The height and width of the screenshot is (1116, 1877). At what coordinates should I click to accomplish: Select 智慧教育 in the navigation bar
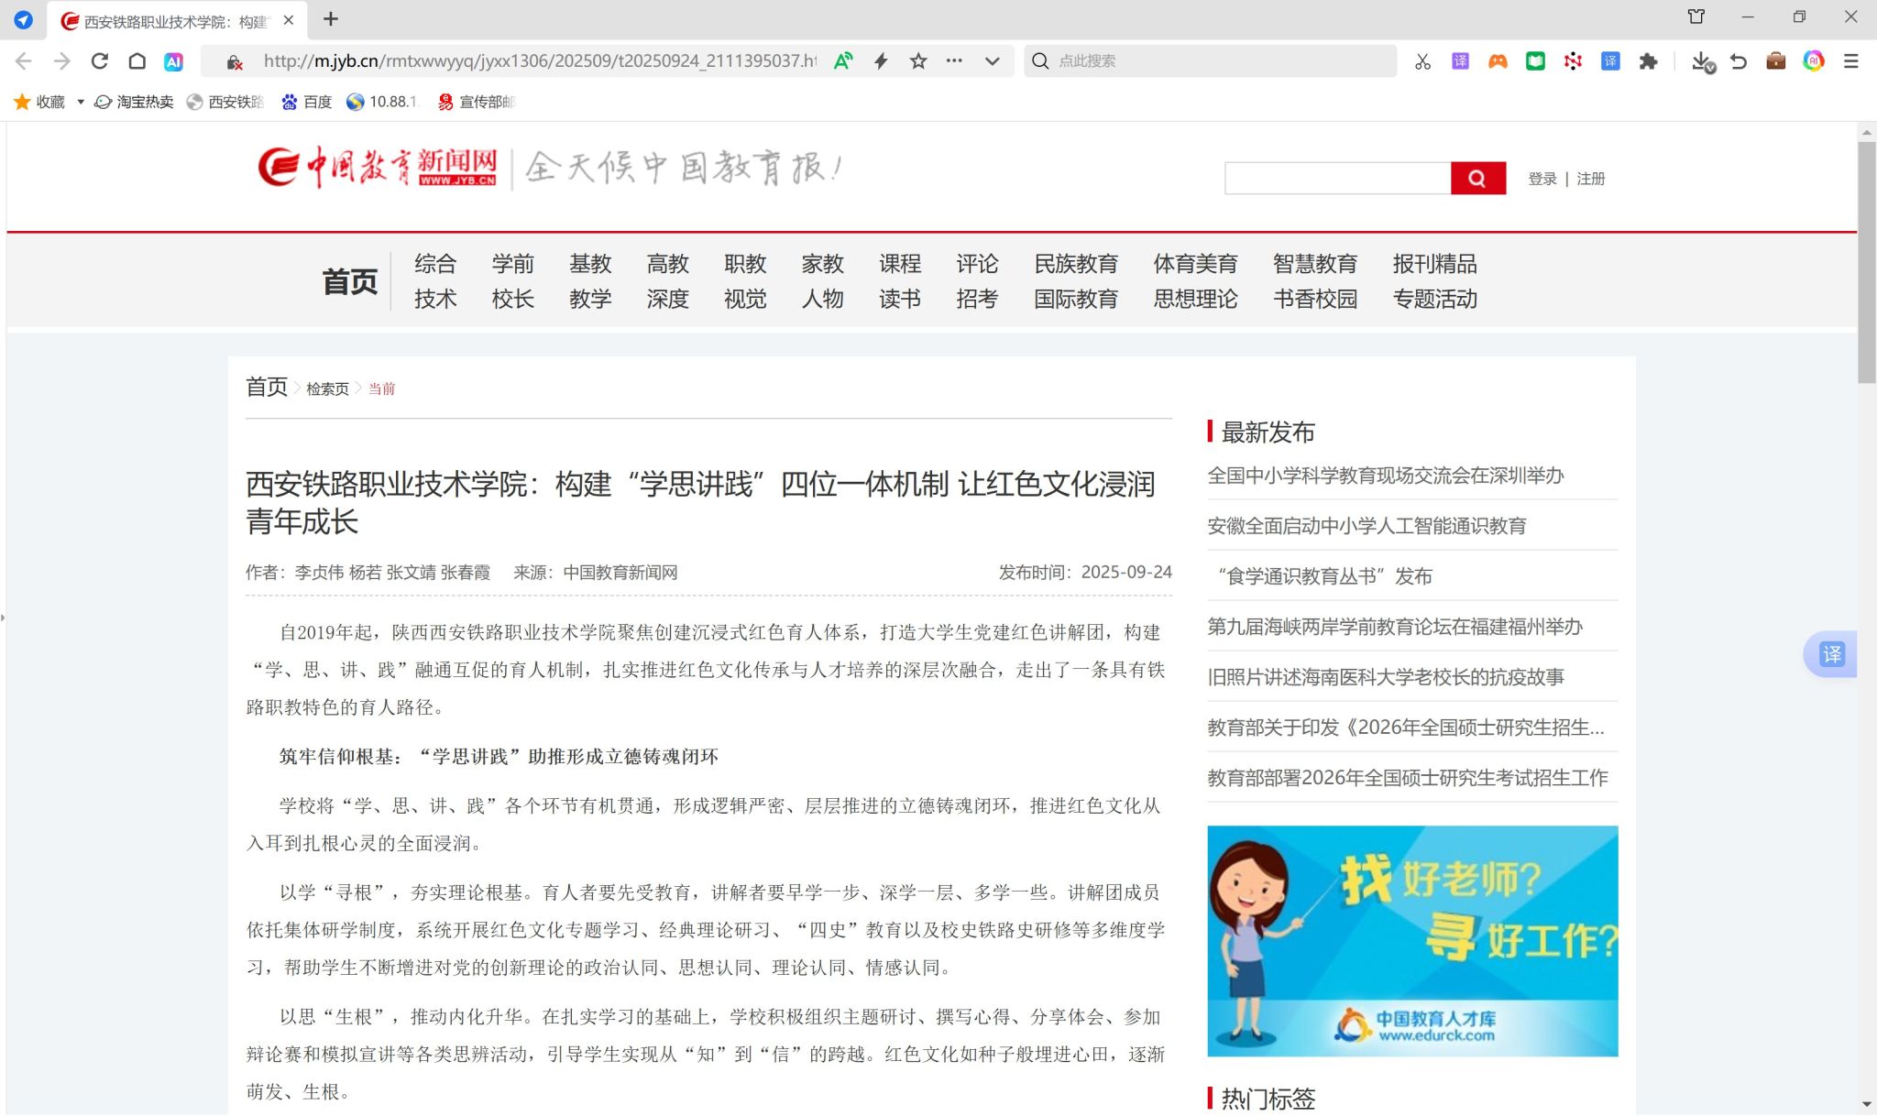1314,264
